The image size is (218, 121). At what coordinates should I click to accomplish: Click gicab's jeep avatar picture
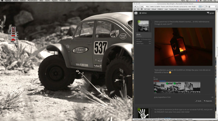pyautogui.click(x=144, y=26)
